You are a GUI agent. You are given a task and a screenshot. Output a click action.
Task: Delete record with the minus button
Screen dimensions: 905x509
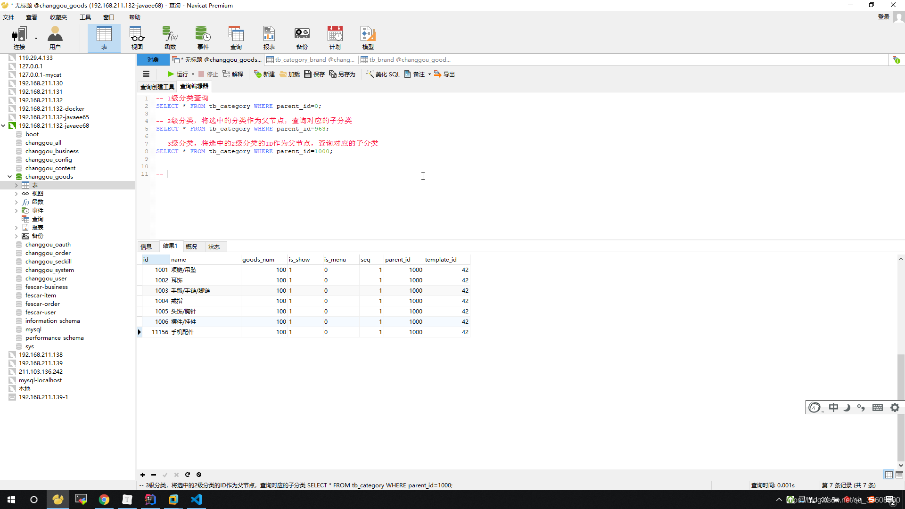[x=154, y=475]
